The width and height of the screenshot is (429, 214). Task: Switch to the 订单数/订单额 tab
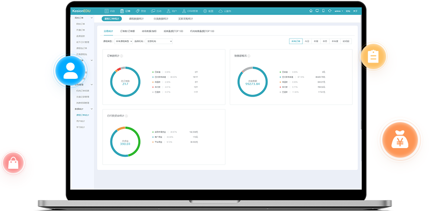tap(128, 31)
